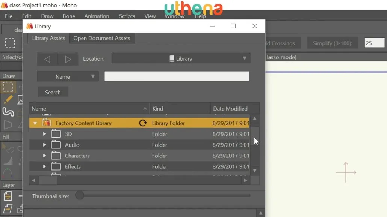
Task: Select the Effects row text
Action: coord(73,166)
